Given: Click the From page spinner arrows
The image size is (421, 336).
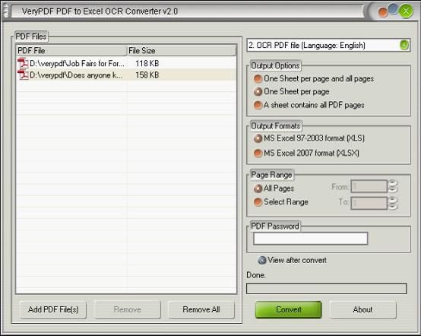Looking at the screenshot, I should [393, 186].
